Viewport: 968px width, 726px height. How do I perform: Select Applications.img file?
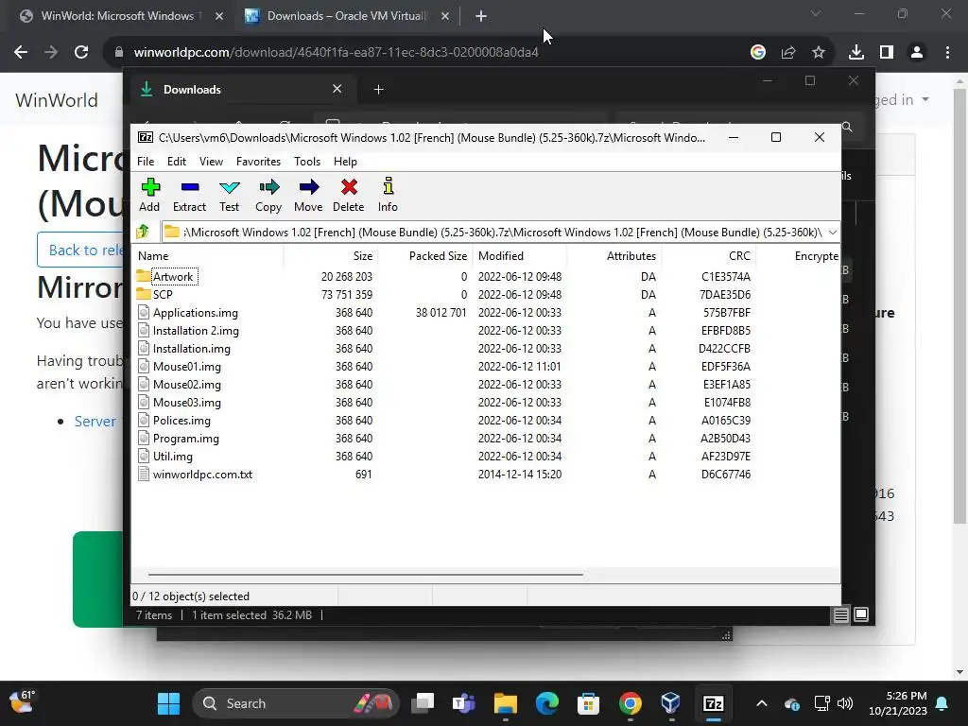[x=195, y=312]
